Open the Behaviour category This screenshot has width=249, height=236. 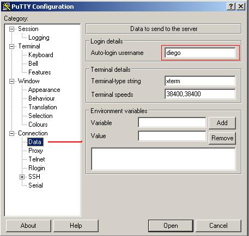point(41,98)
